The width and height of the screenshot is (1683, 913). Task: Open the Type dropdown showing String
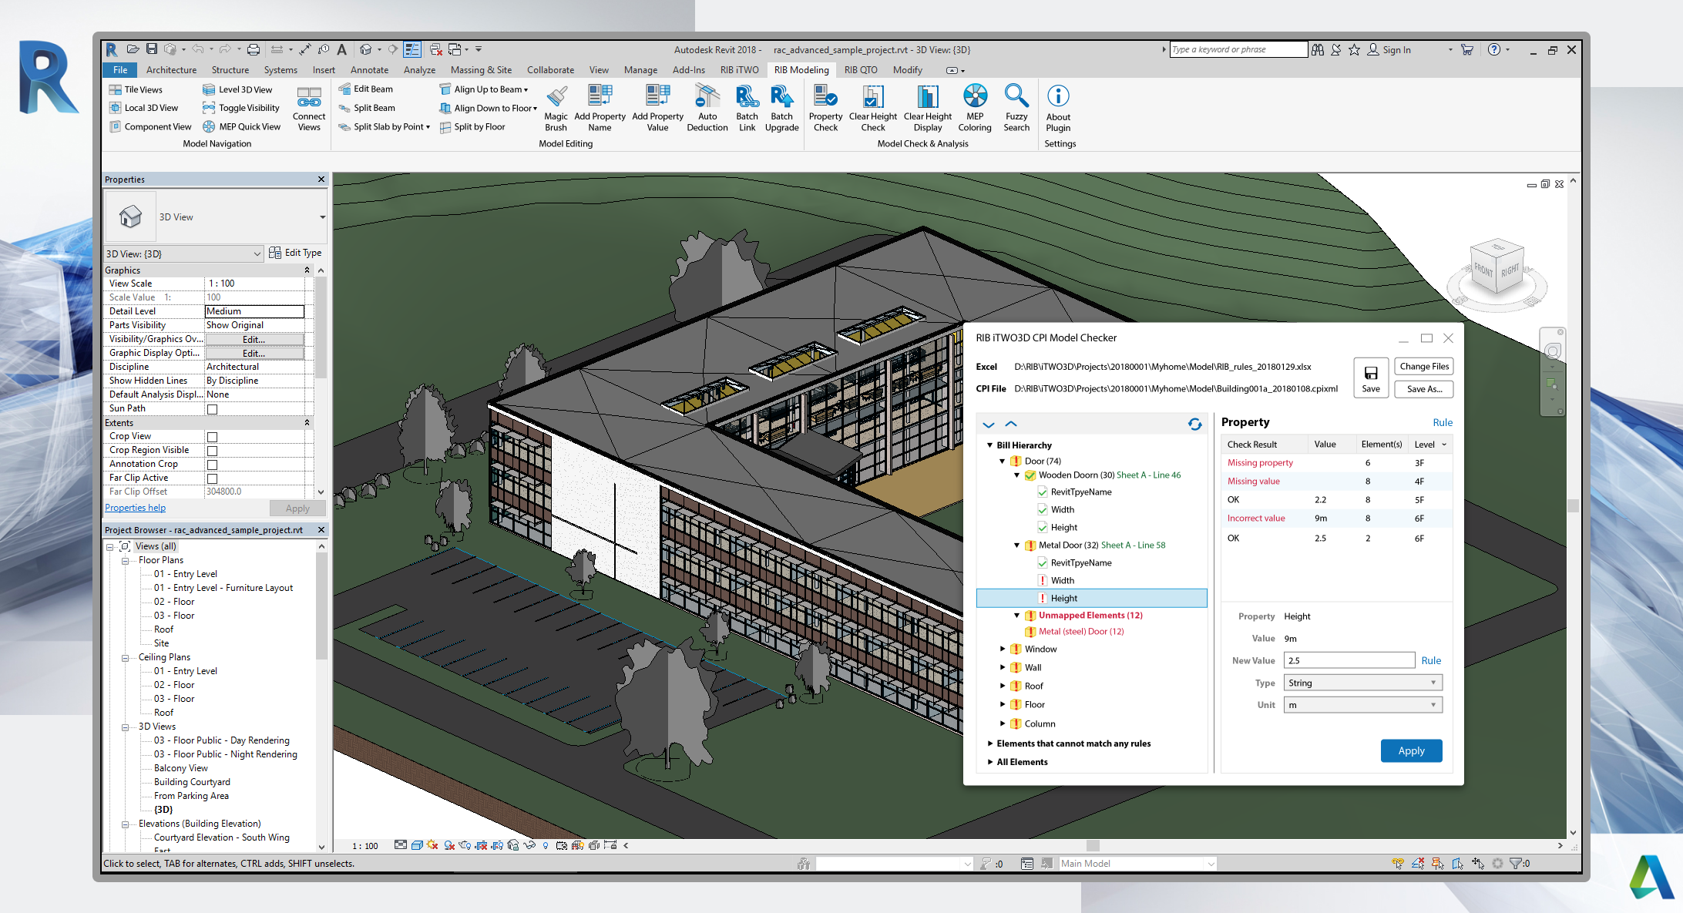point(1362,683)
